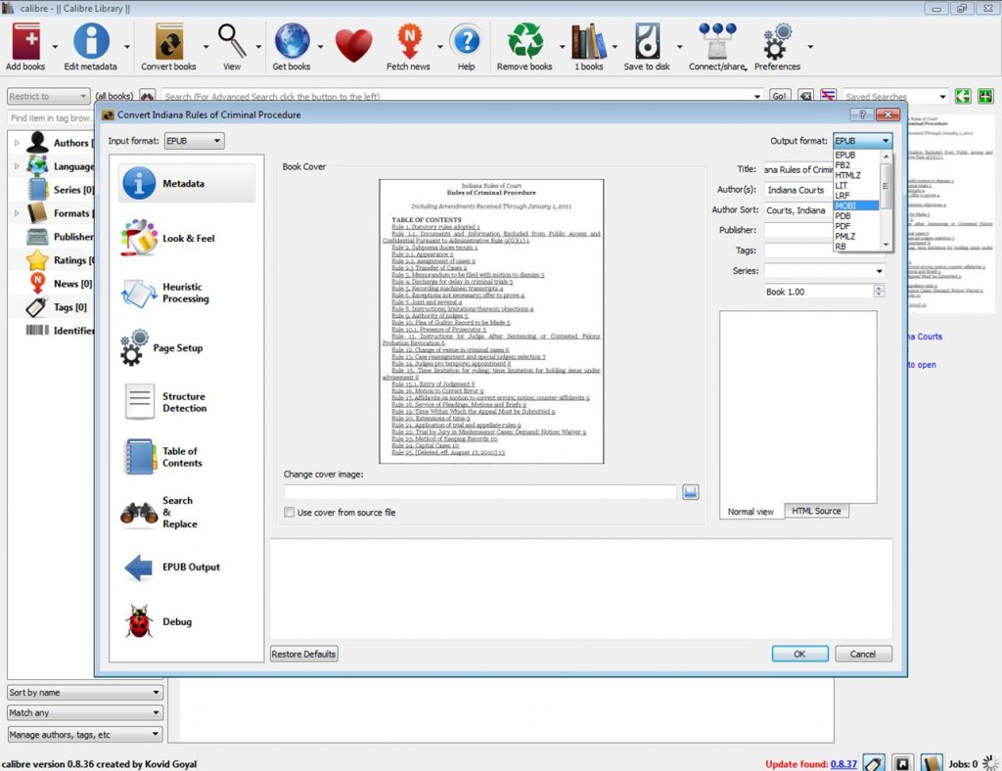Open the Debug ladybug section
This screenshot has height=771, width=1002.
coord(187,621)
